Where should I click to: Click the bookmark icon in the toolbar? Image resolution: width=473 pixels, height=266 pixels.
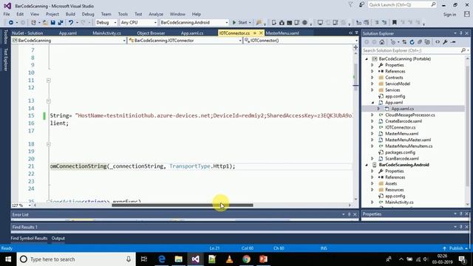(x=394, y=23)
